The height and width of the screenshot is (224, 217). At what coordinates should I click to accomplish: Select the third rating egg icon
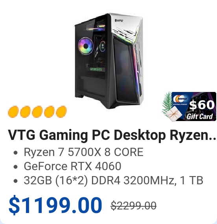pyautogui.click(x=37, y=112)
